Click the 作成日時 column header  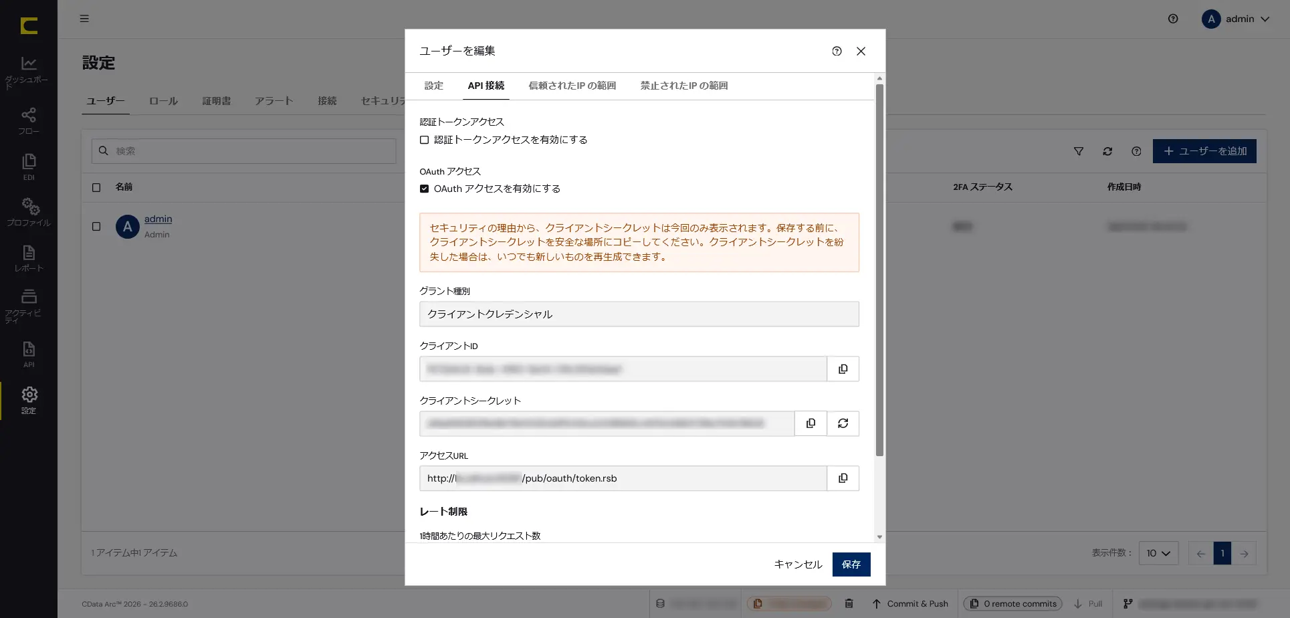[1123, 187]
